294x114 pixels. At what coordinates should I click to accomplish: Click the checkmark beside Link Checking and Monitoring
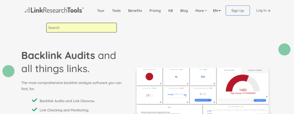[34, 109]
